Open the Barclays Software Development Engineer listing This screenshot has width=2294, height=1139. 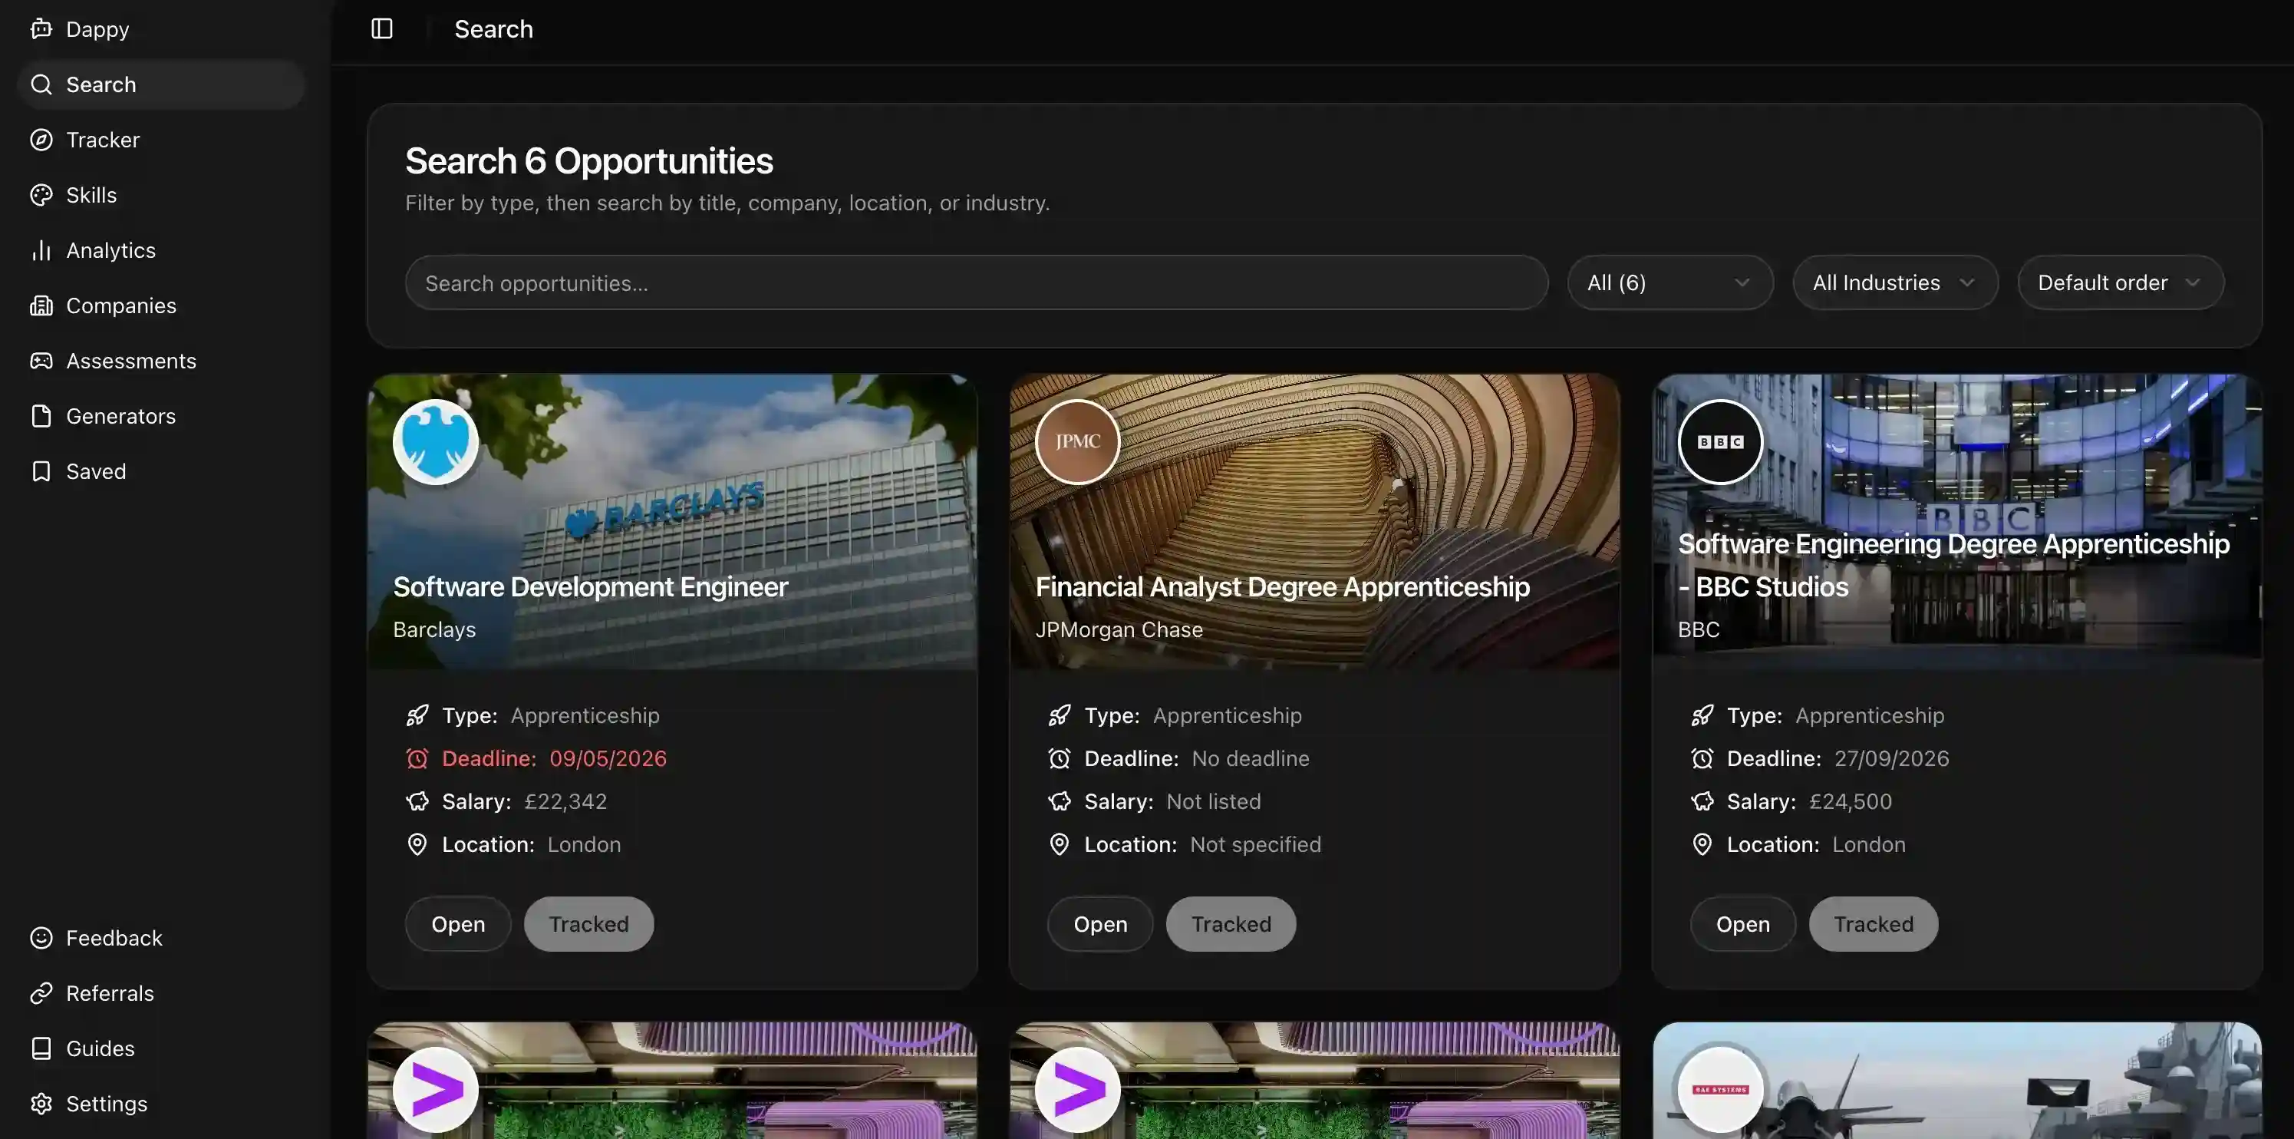[x=458, y=923]
